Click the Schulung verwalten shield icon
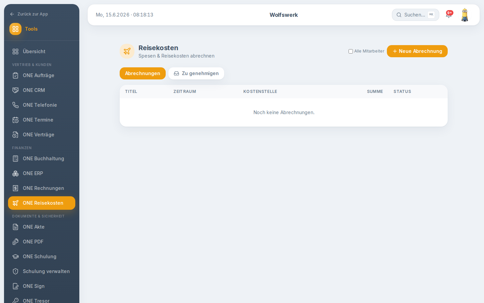 point(15,271)
